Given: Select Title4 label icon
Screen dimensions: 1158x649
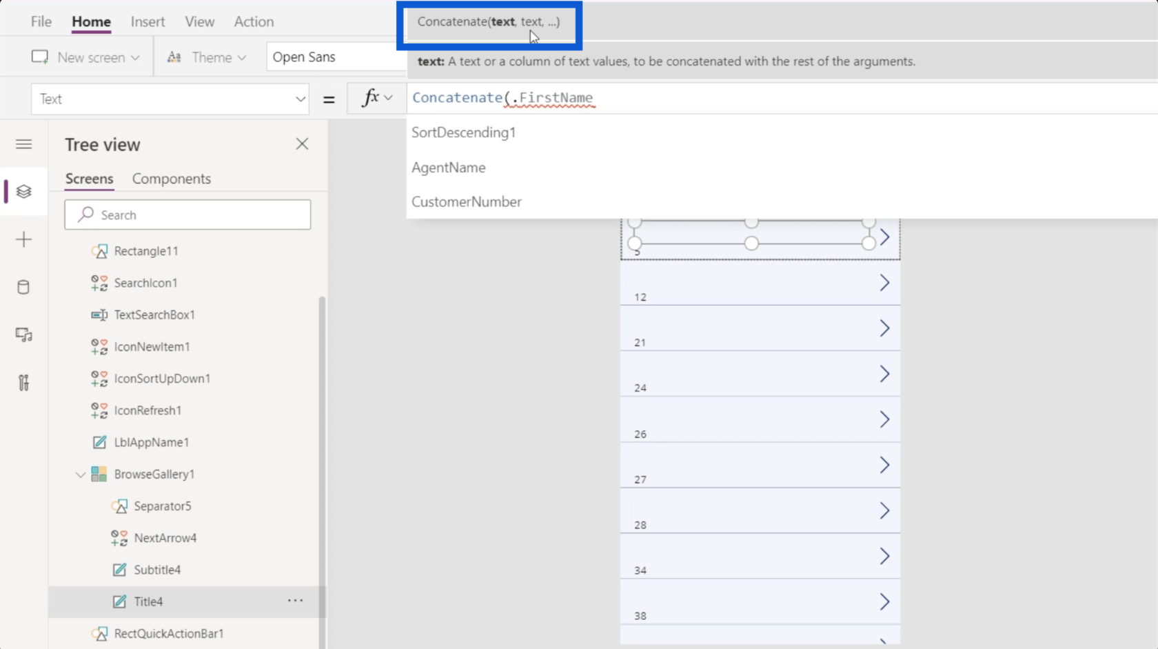Looking at the screenshot, I should [x=119, y=601].
